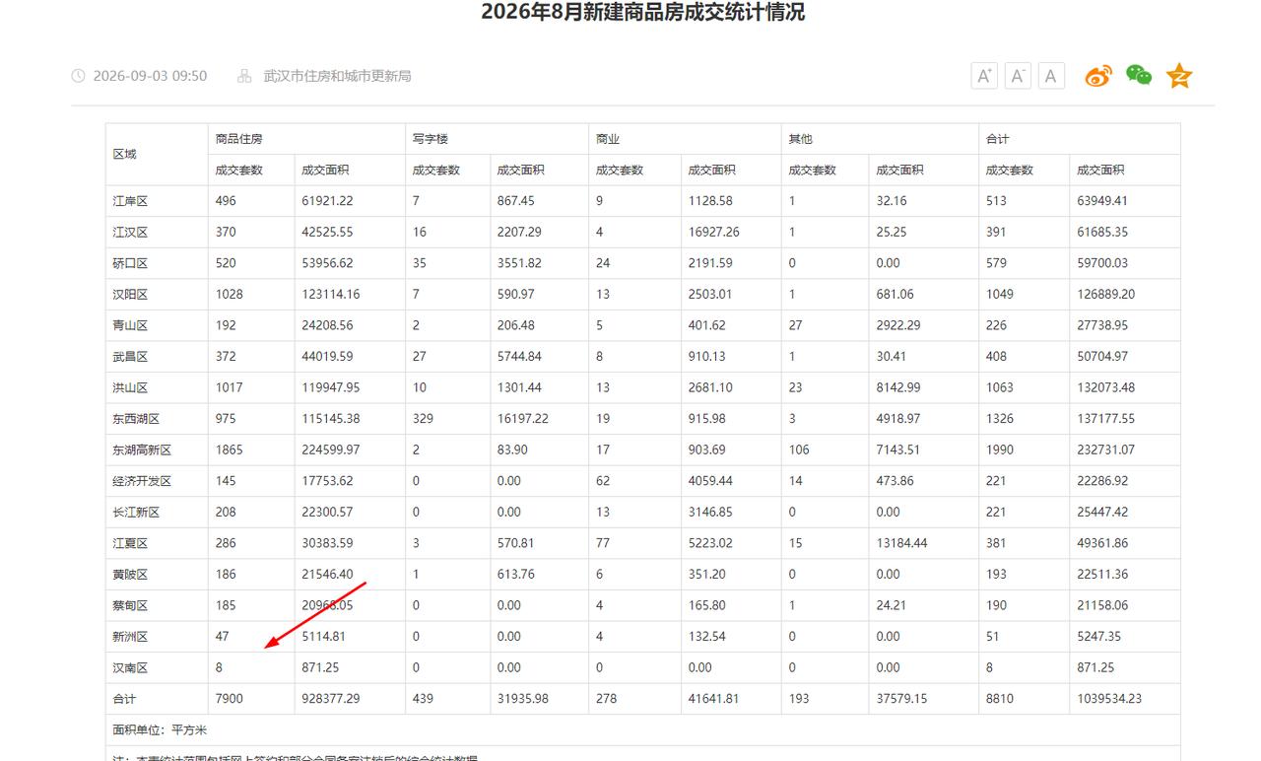Click the 武汉市住房和城市更新局 source text

338,76
